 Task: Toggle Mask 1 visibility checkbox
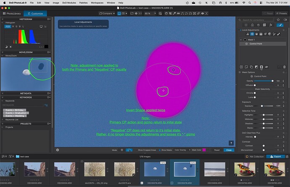(245, 40)
